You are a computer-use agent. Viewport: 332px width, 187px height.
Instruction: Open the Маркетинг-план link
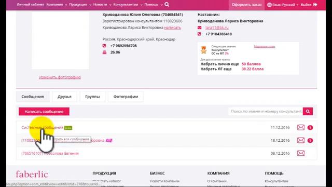point(265,46)
